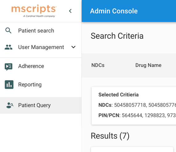Expand the User Management dropdown arrow
Screen dimensions: 176x152
point(73,47)
